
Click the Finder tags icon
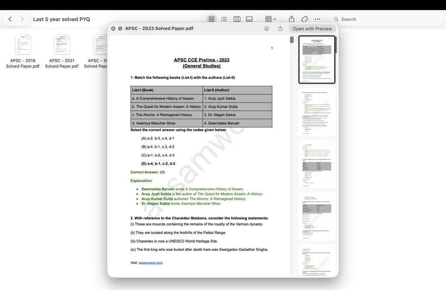304,19
